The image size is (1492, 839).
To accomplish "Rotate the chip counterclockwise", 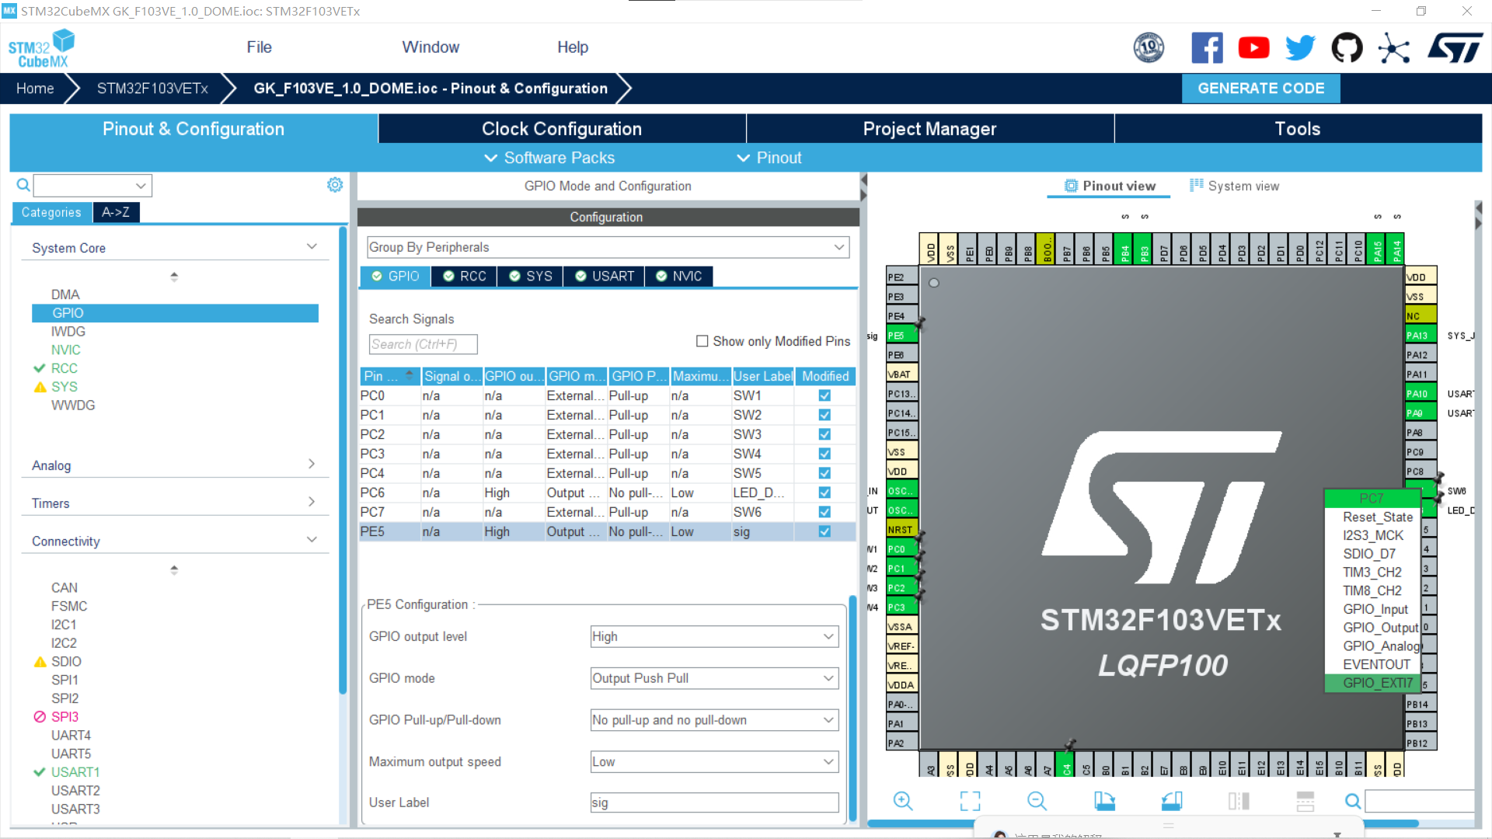I will point(1171,801).
